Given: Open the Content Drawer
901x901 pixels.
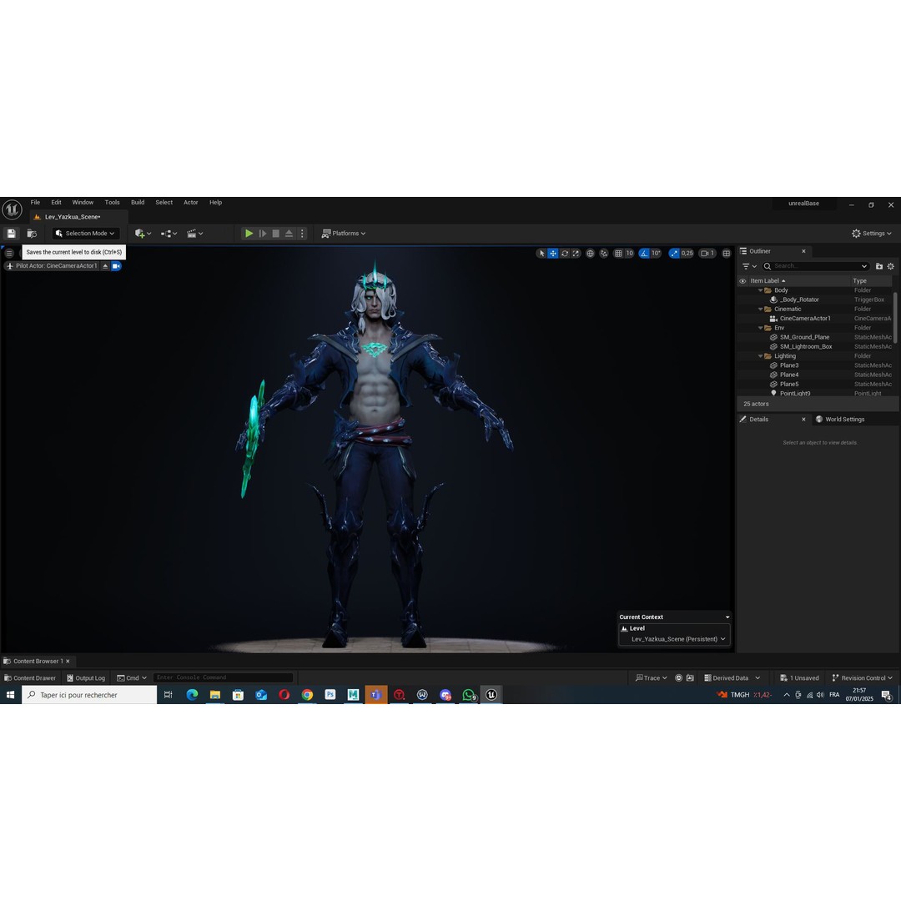Looking at the screenshot, I should (x=30, y=678).
